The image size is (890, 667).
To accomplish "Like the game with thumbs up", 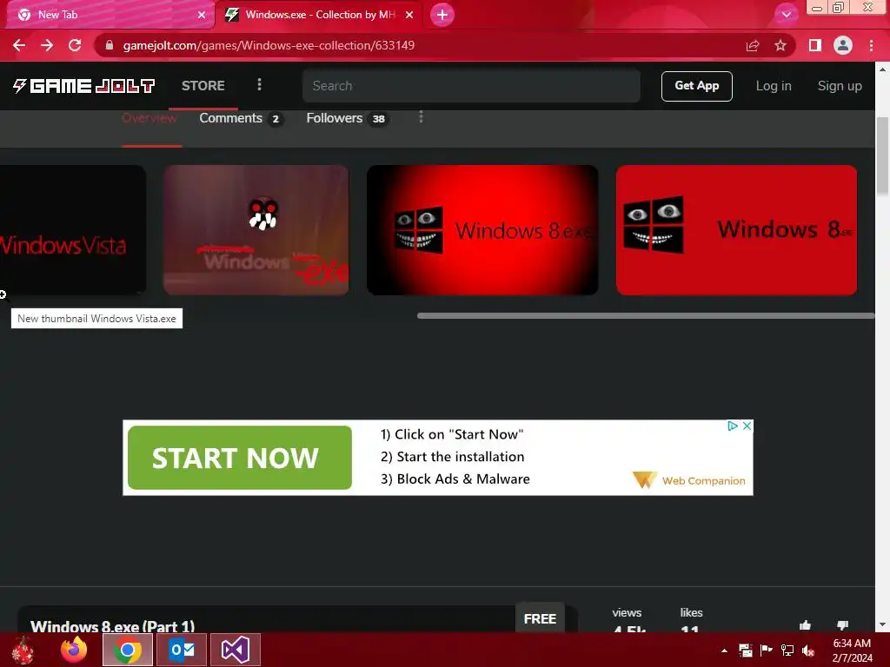I will click(x=805, y=625).
